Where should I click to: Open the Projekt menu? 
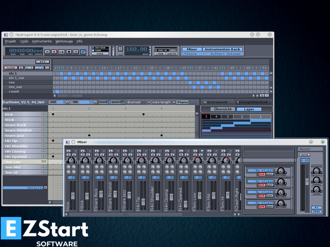point(10,41)
